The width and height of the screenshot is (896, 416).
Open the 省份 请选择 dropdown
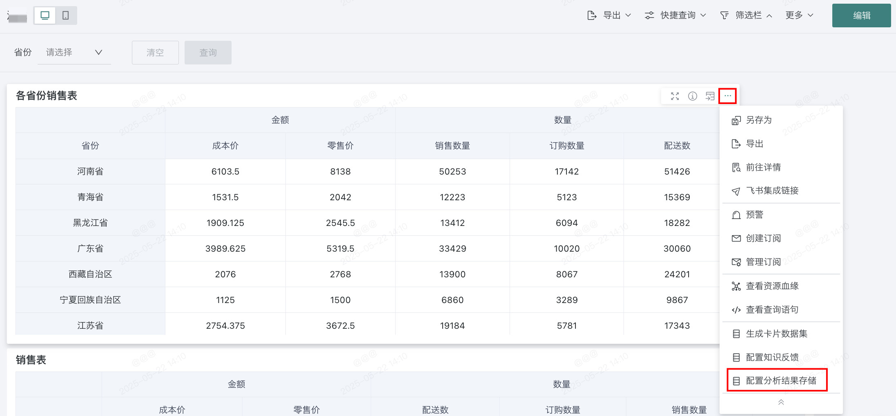pos(74,52)
